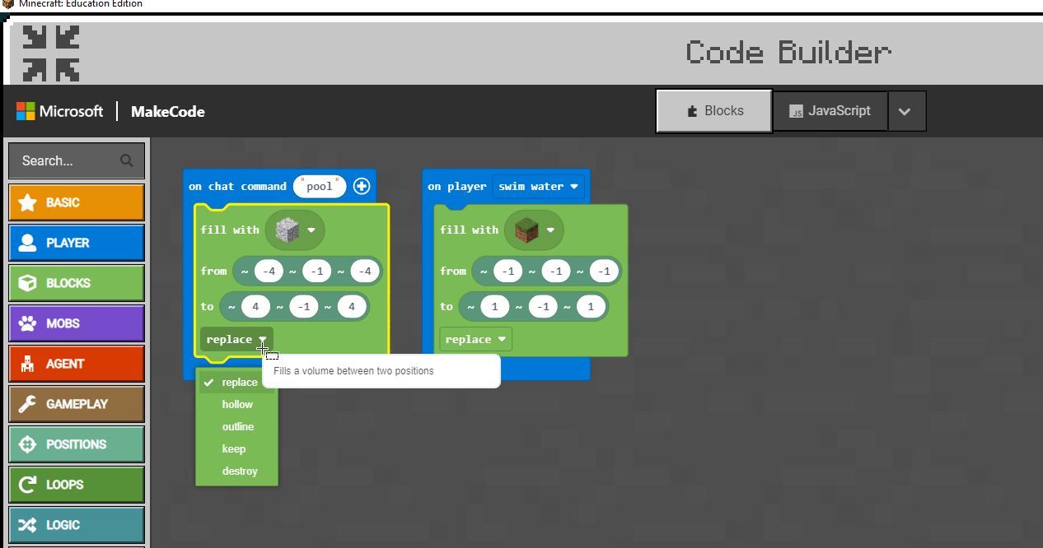This screenshot has height=548, width=1043.
Task: Open the Positions blocks category
Action: tap(77, 444)
